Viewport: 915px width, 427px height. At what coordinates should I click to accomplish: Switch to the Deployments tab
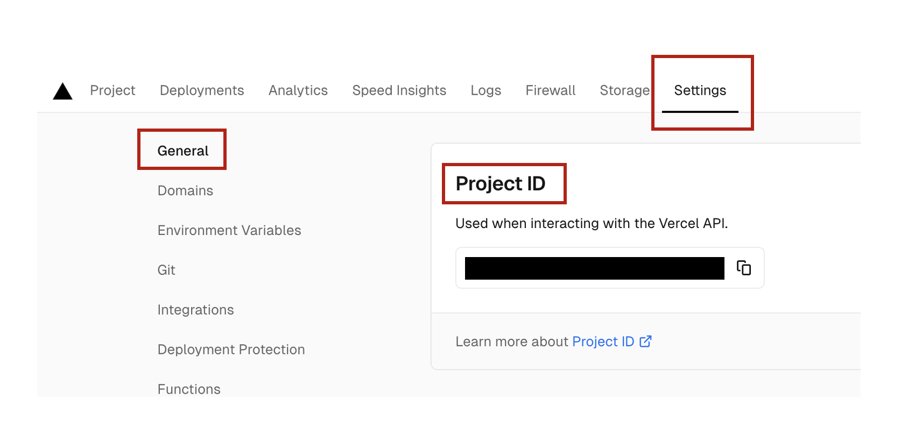pyautogui.click(x=201, y=90)
